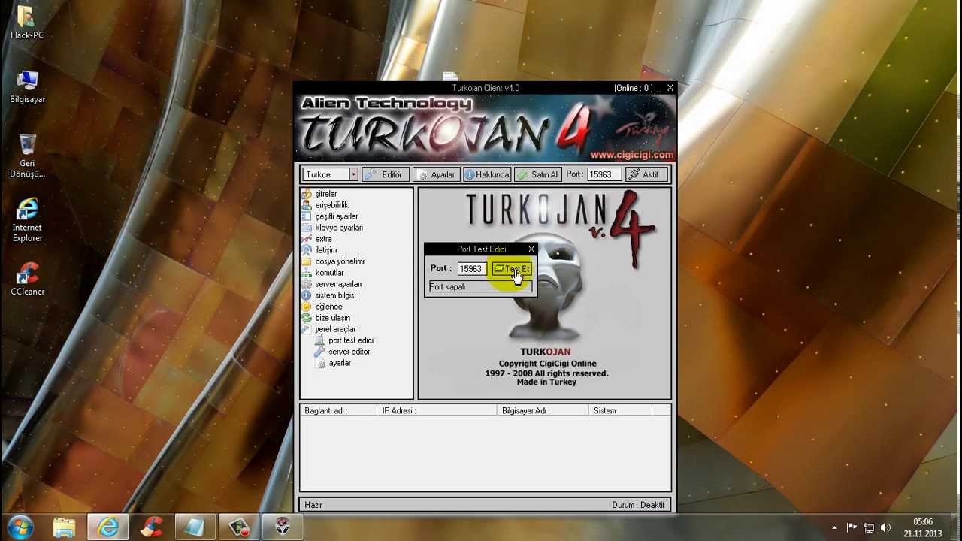This screenshot has height=541, width=962.
Task: Select the klavye ayarları keyboard icon
Action: point(306,228)
